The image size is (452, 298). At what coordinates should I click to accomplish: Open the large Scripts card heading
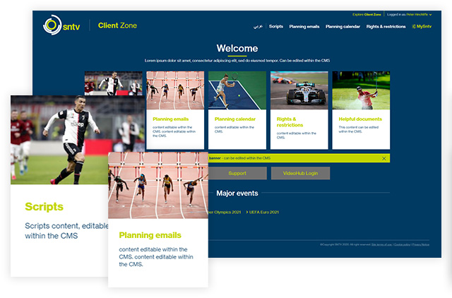(x=44, y=207)
